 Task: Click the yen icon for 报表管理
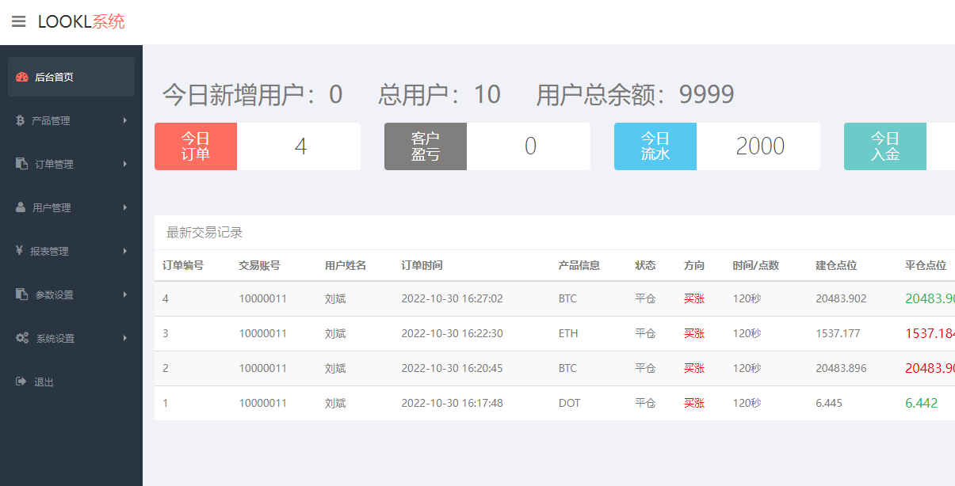click(x=20, y=251)
